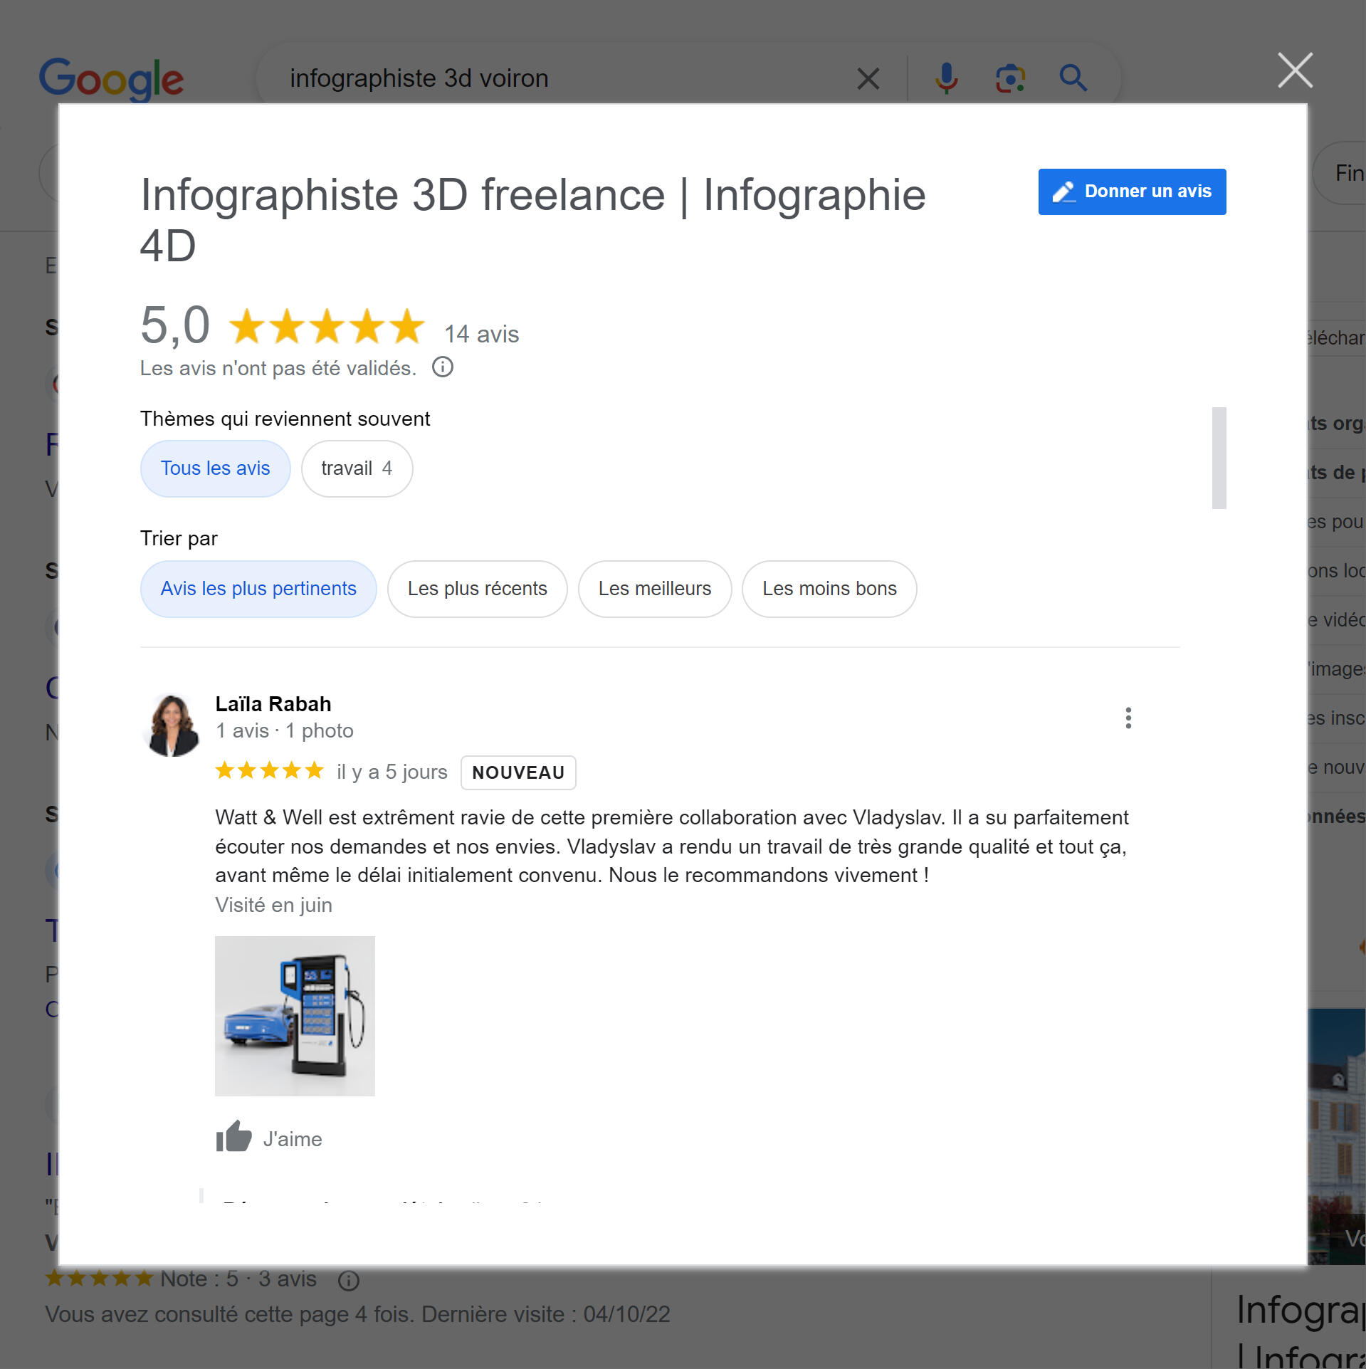Sort reviews by 'Les meilleurs'
This screenshot has width=1366, height=1369.
pyautogui.click(x=654, y=589)
